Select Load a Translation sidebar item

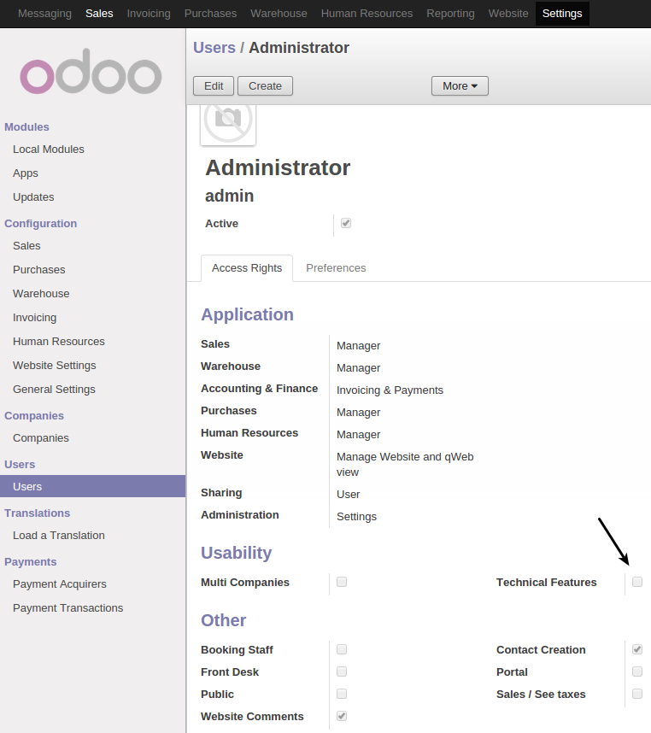pyautogui.click(x=59, y=536)
